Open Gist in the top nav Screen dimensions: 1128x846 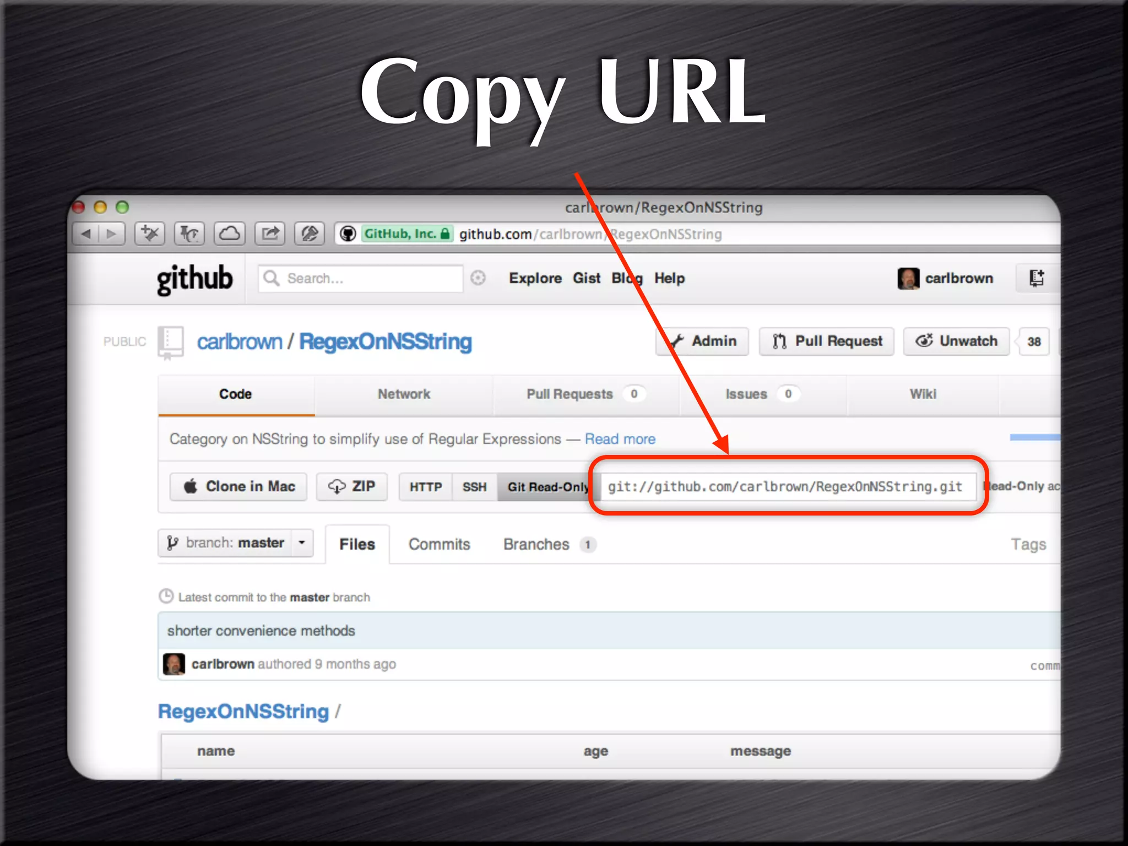587,279
